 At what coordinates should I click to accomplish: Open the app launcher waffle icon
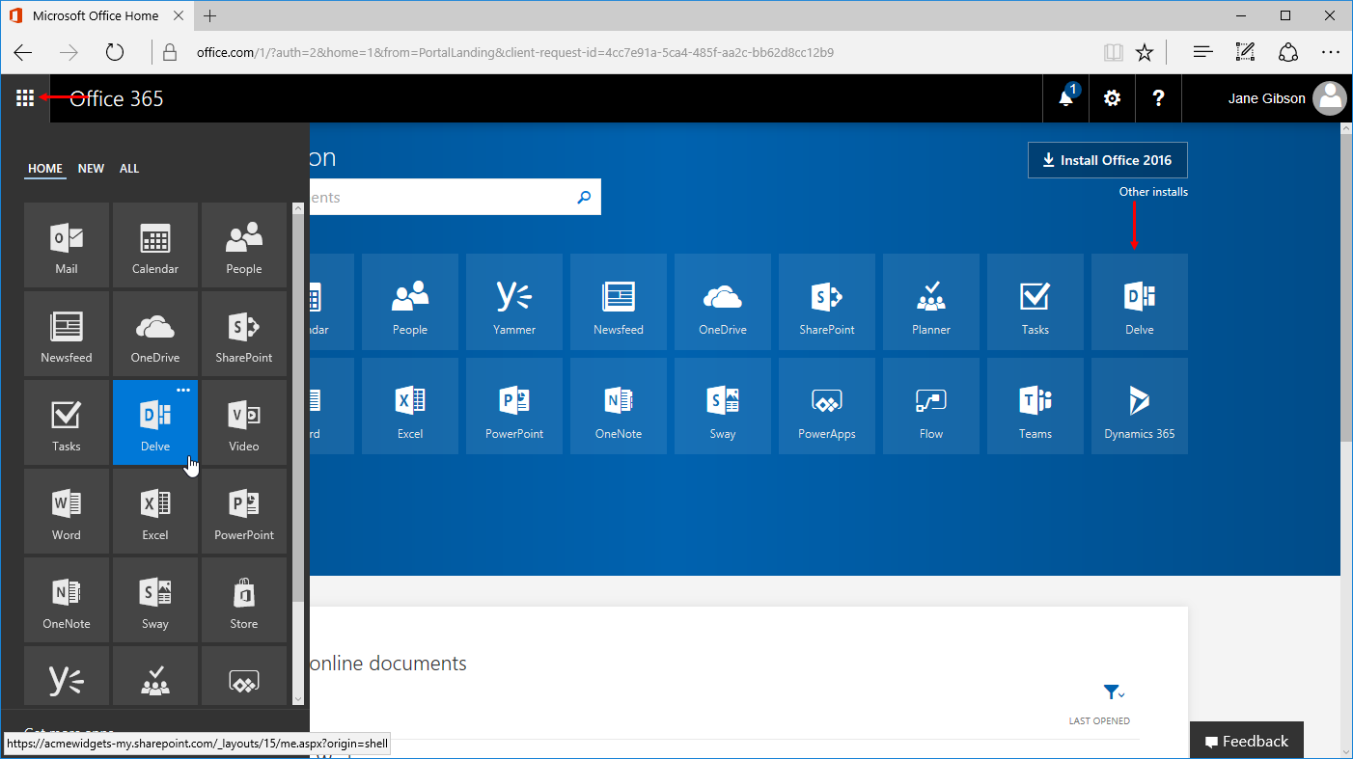(25, 98)
